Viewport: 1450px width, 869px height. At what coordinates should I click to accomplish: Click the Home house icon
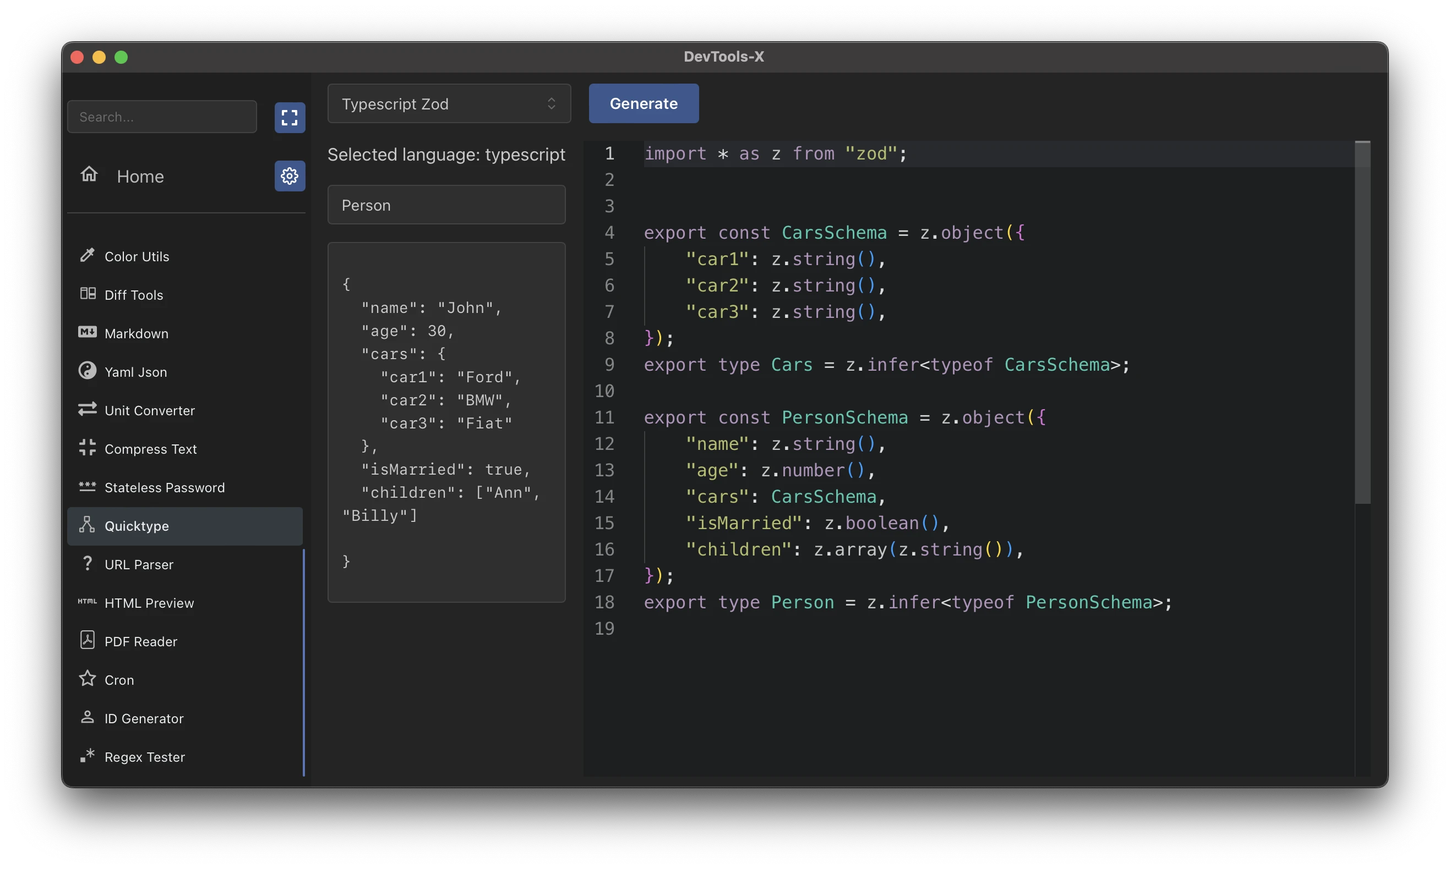point(89,174)
